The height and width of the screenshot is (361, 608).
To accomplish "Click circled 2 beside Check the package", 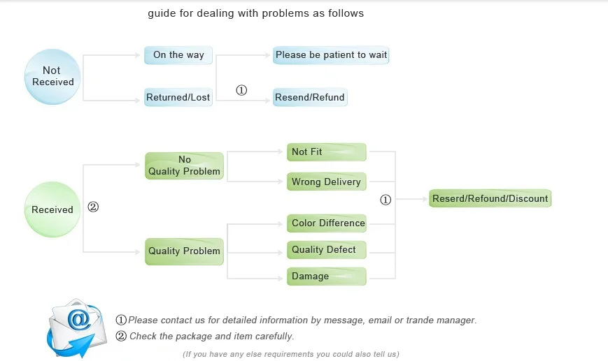I will coord(121,336).
